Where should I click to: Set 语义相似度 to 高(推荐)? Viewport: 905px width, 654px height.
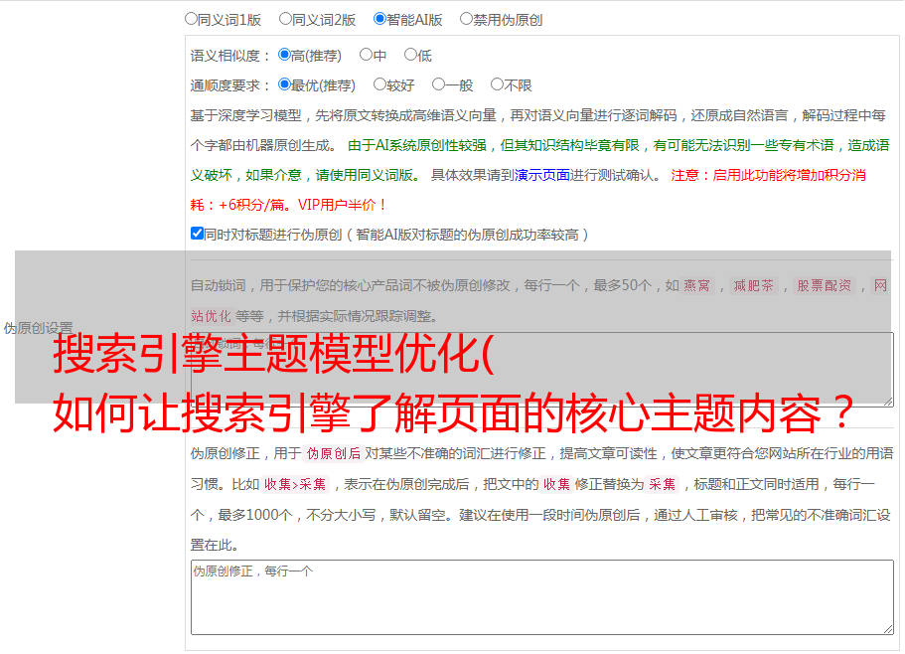(284, 55)
